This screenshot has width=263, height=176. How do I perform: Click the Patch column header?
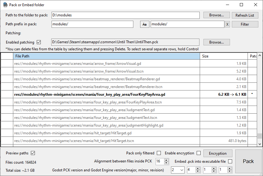(253, 56)
